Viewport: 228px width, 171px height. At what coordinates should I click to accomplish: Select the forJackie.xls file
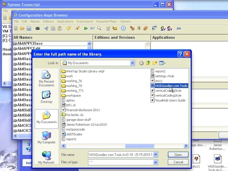(73, 115)
